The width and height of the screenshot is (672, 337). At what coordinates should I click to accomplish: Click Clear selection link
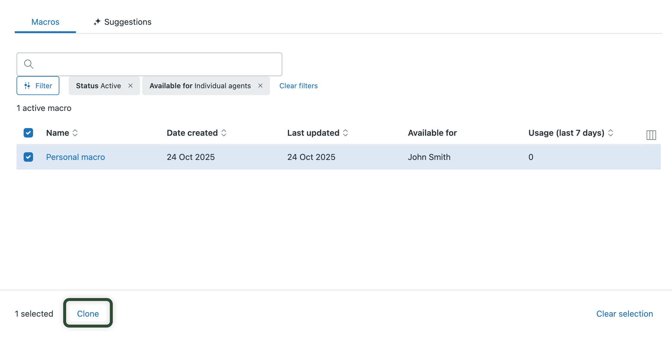click(624, 314)
